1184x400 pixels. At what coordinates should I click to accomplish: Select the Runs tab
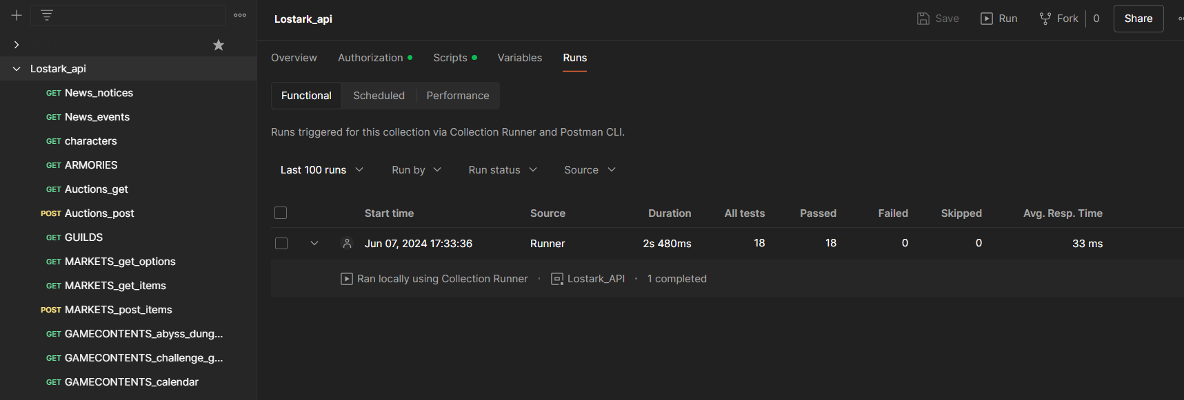pos(575,58)
